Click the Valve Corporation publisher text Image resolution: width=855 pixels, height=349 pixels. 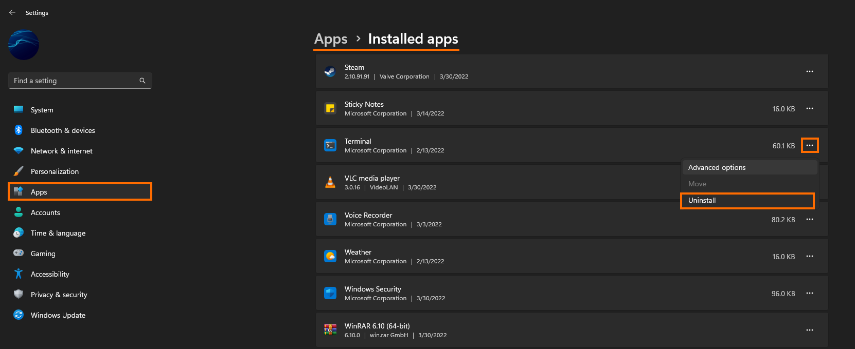[404, 76]
